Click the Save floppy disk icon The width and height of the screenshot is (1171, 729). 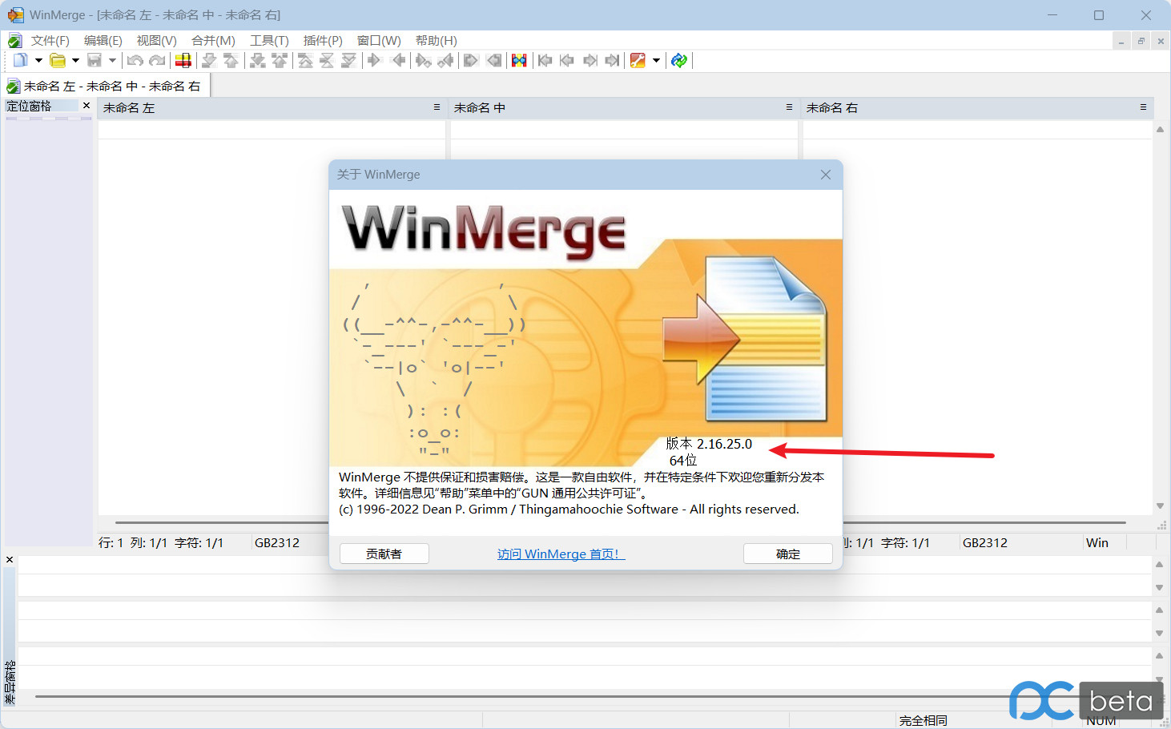[x=95, y=60]
